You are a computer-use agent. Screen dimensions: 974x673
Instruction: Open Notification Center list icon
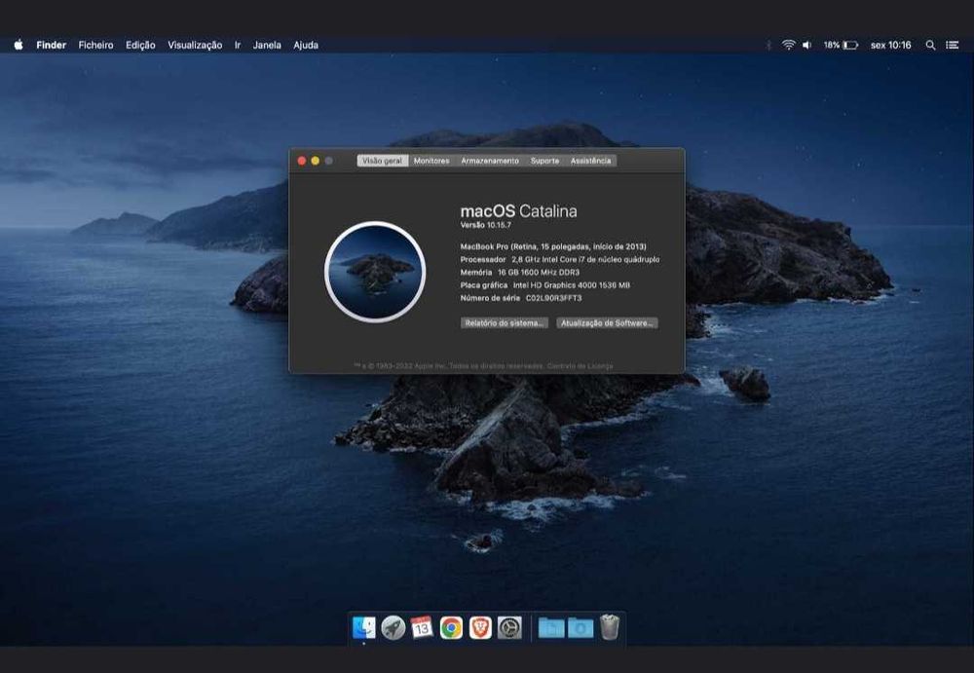pyautogui.click(x=953, y=45)
